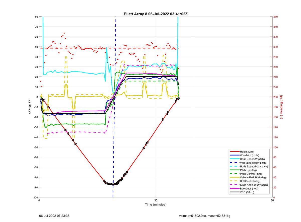The height and width of the screenshot is (222, 301).
Task: Click the '-10' left axis tick label
Action: pos(36,107)
